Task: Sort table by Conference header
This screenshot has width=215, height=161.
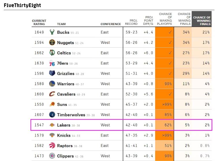Action: (111, 24)
